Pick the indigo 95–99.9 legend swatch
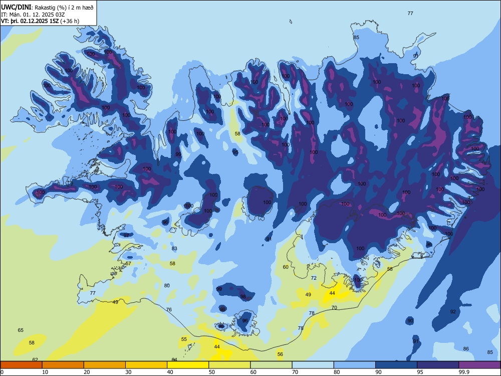This screenshot has height=376, width=501. pyautogui.click(x=438, y=365)
